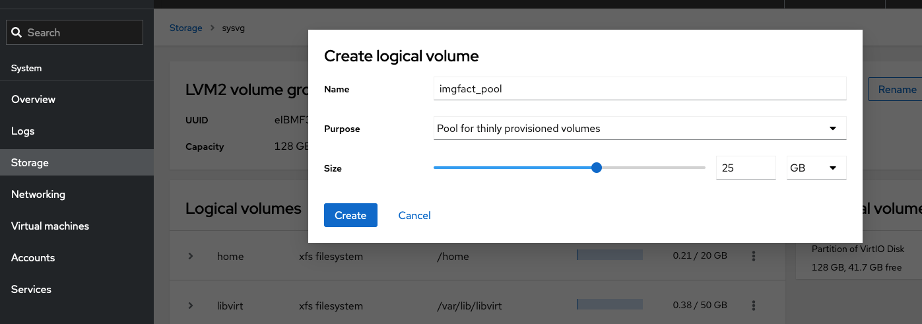This screenshot has width=922, height=324.
Task: Open the Purpose dropdown
Action: 640,129
